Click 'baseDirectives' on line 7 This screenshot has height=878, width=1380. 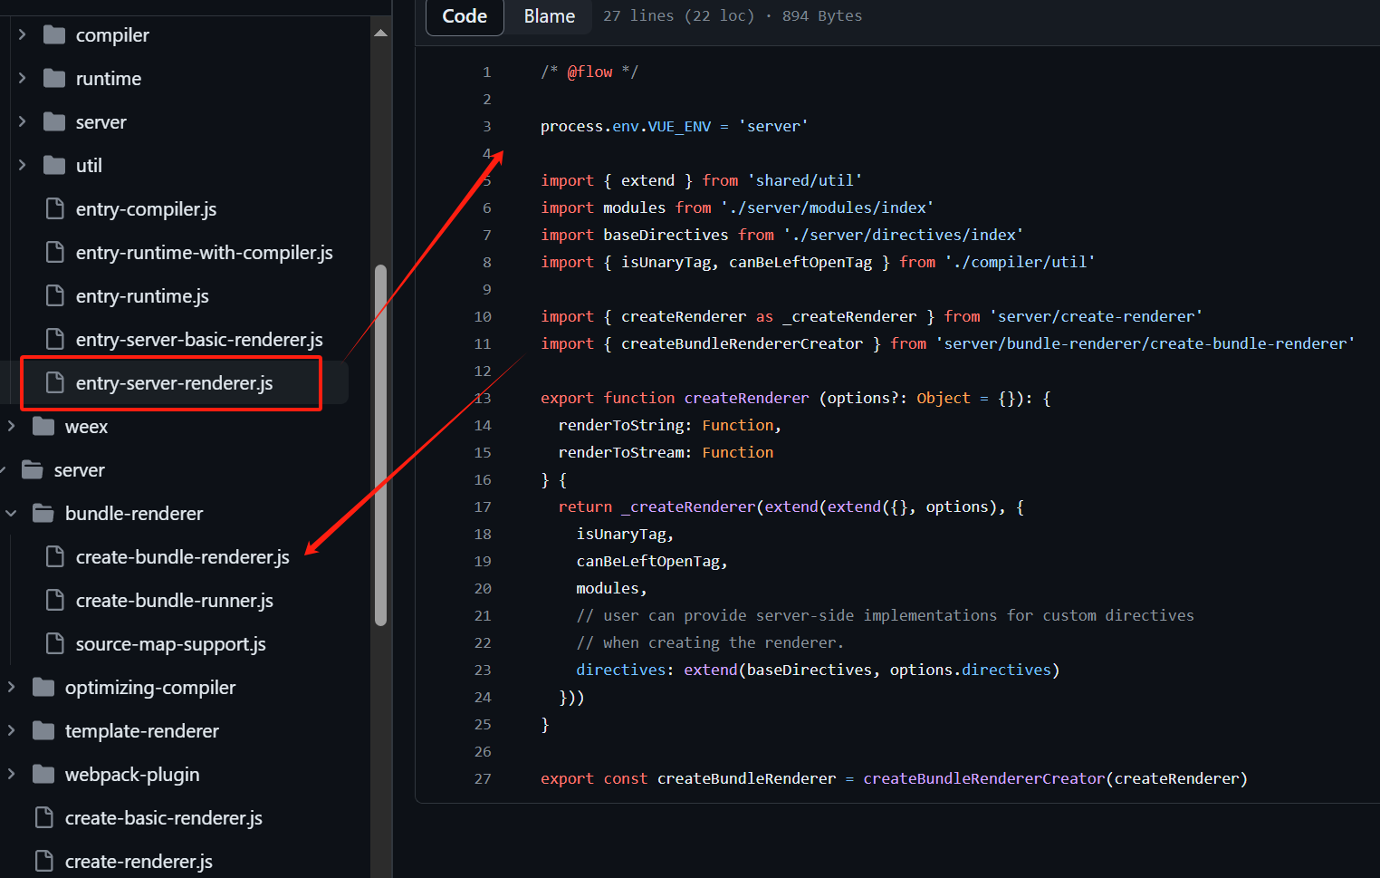tap(666, 235)
